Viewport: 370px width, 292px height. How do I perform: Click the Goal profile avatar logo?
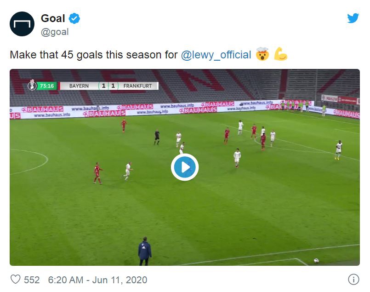23,24
